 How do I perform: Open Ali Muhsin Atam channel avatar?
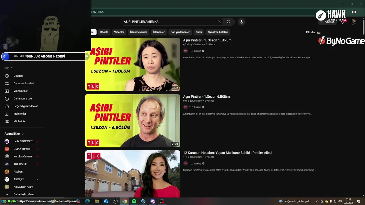tap(7, 187)
